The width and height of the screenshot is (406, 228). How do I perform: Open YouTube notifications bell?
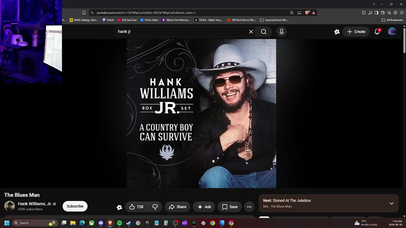377,32
